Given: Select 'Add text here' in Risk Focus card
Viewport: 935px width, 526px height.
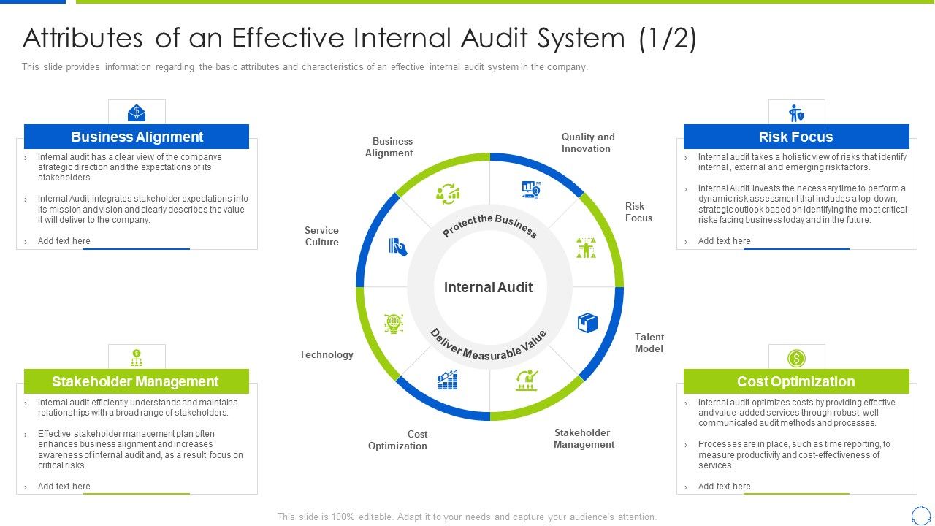Looking at the screenshot, I should [x=724, y=241].
